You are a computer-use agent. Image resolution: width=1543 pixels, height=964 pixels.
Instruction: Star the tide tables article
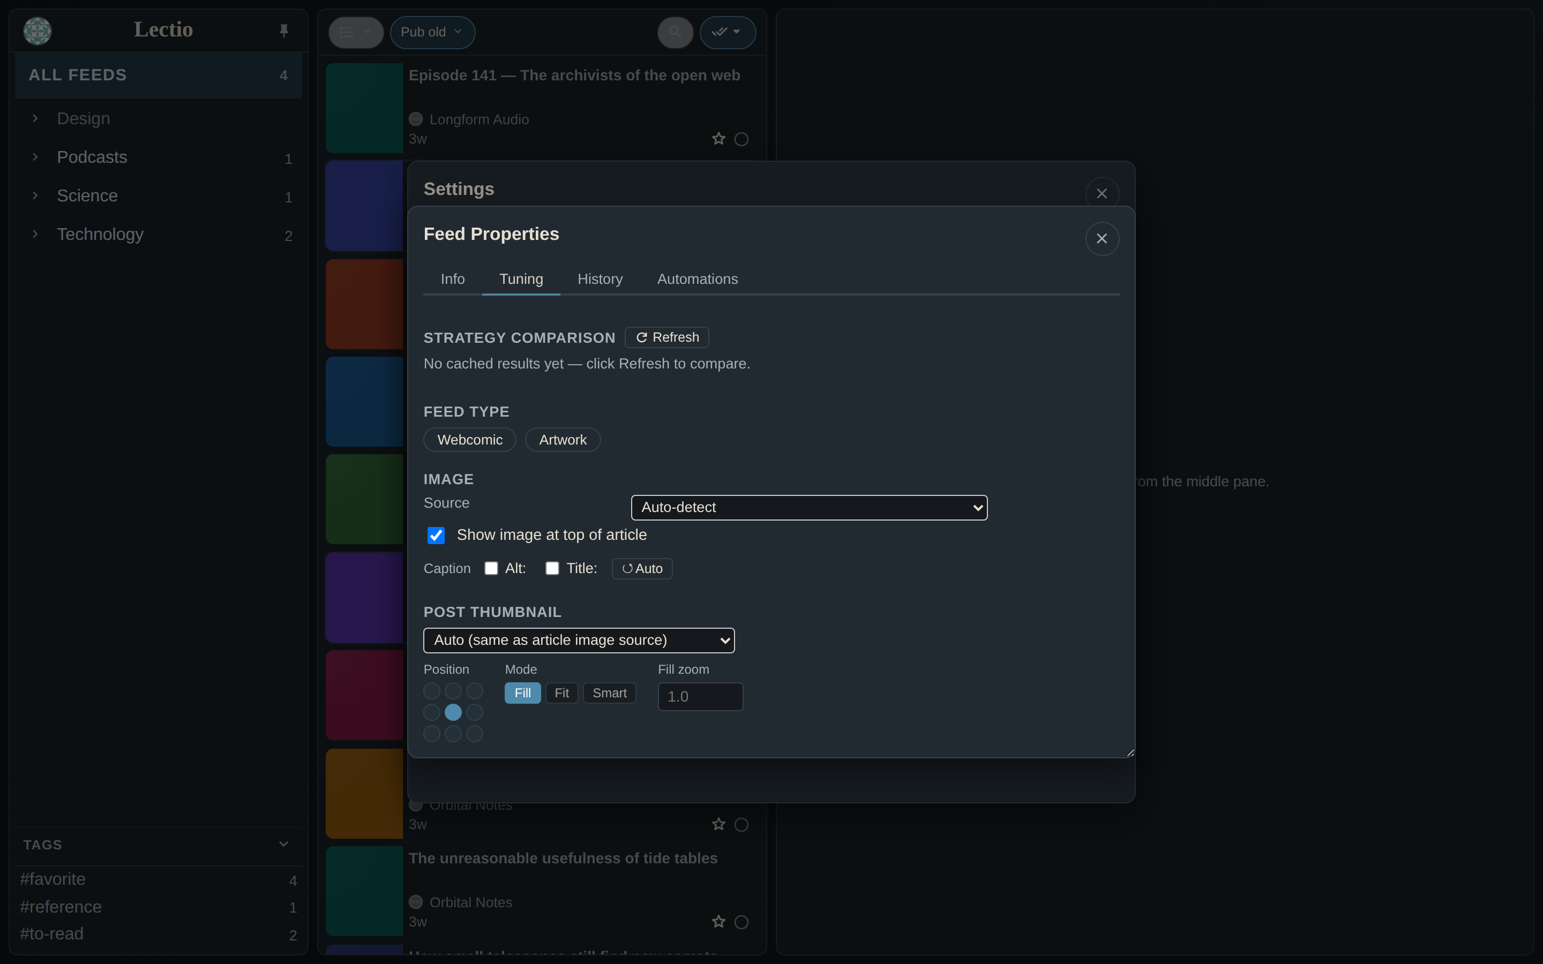tap(718, 922)
